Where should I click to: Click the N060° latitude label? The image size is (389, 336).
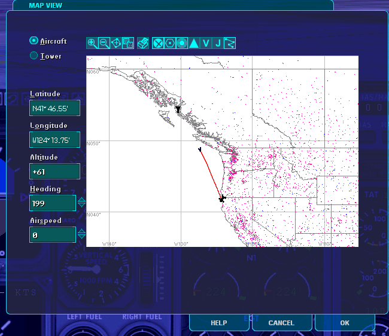coord(93,72)
